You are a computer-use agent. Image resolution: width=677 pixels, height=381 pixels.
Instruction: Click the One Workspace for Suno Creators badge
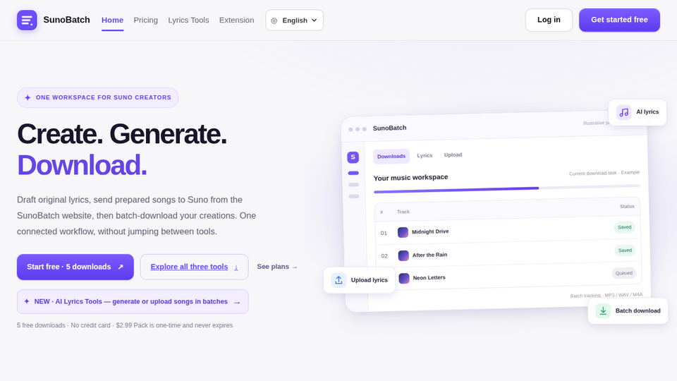[x=97, y=97]
